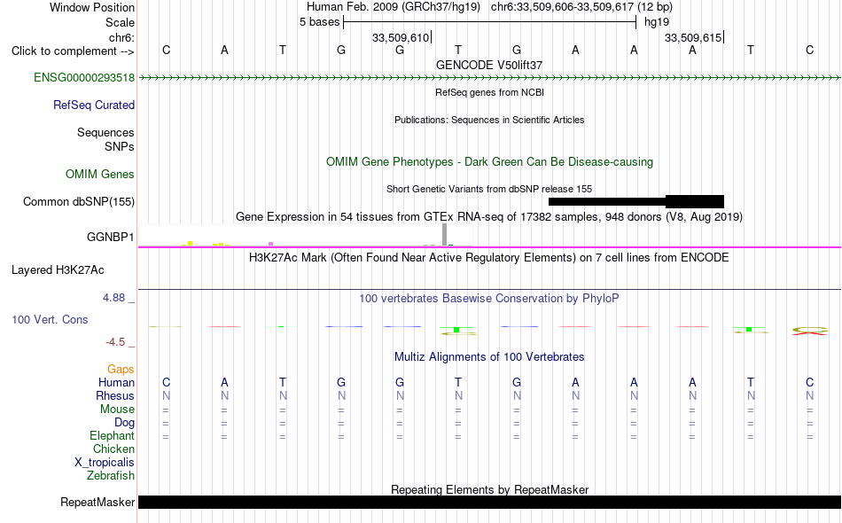Select the RepeatMasker track label

pyautogui.click(x=97, y=502)
